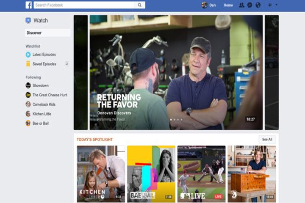
Task: Click the Latest Episodes play icon
Action: tap(28, 55)
